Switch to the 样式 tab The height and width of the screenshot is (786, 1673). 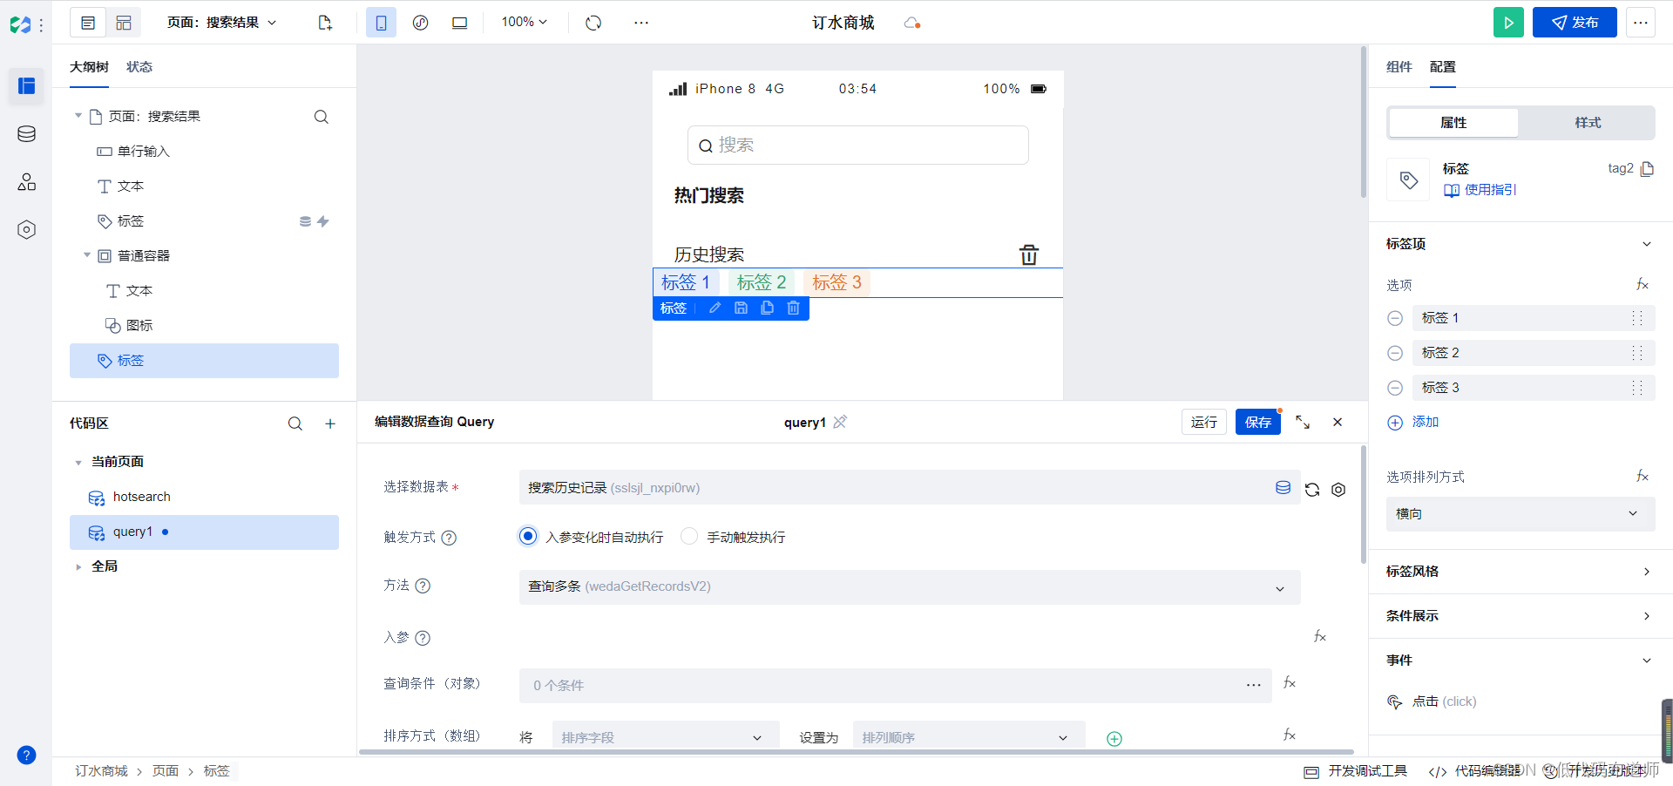(x=1588, y=123)
